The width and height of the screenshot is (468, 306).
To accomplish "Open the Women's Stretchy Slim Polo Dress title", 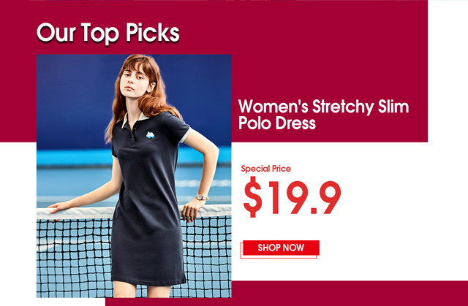I will click(x=323, y=115).
